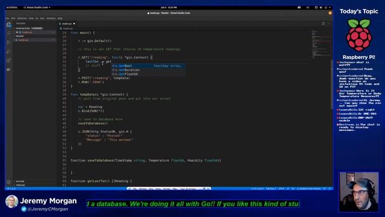The height and width of the screenshot is (217, 385).
Task: Click the orange window close button
Action: (330, 13)
